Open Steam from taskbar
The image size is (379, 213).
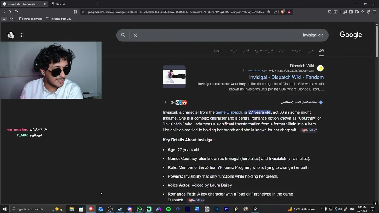120,209
